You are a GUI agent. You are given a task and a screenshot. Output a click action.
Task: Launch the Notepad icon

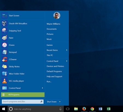coord(4,52)
